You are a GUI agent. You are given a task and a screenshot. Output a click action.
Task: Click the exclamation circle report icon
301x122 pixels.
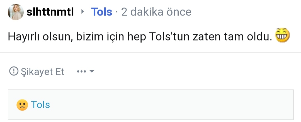tap(13, 72)
